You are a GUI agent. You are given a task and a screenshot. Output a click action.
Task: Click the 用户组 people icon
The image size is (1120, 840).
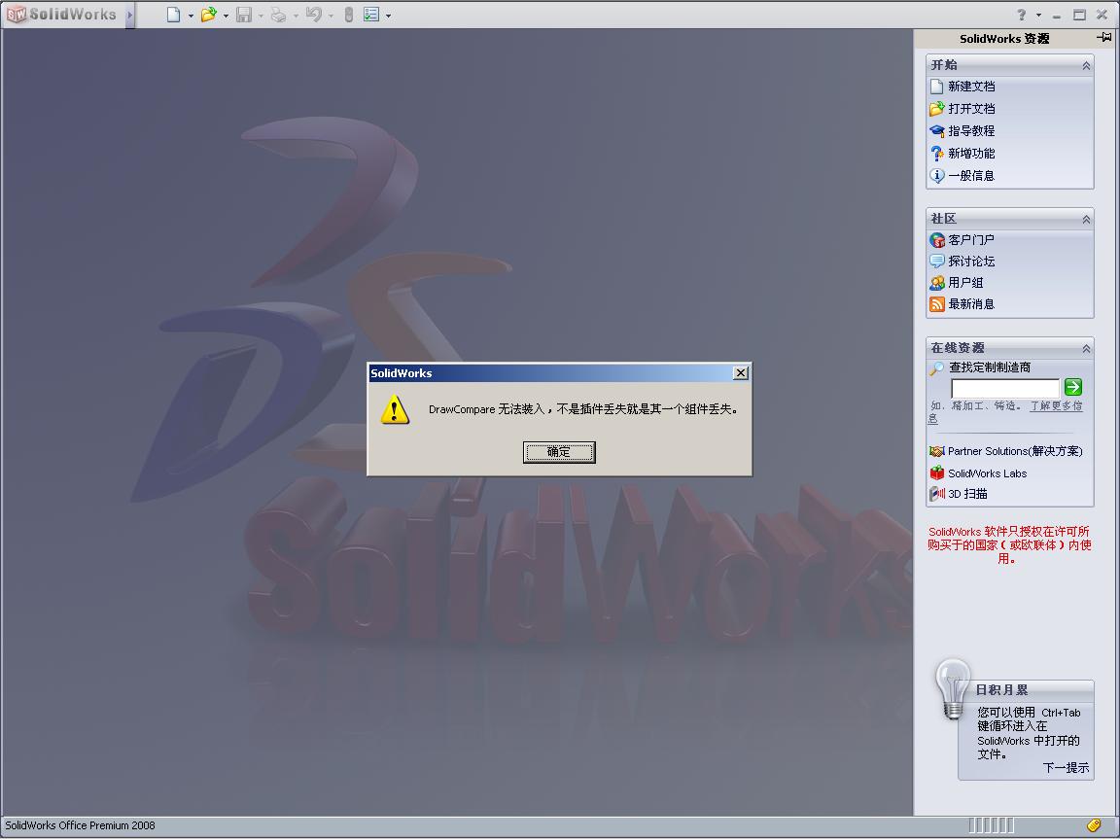(x=936, y=283)
